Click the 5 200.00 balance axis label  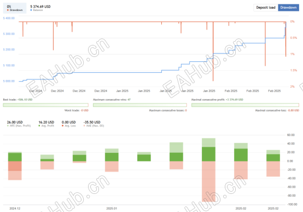(9, 49)
